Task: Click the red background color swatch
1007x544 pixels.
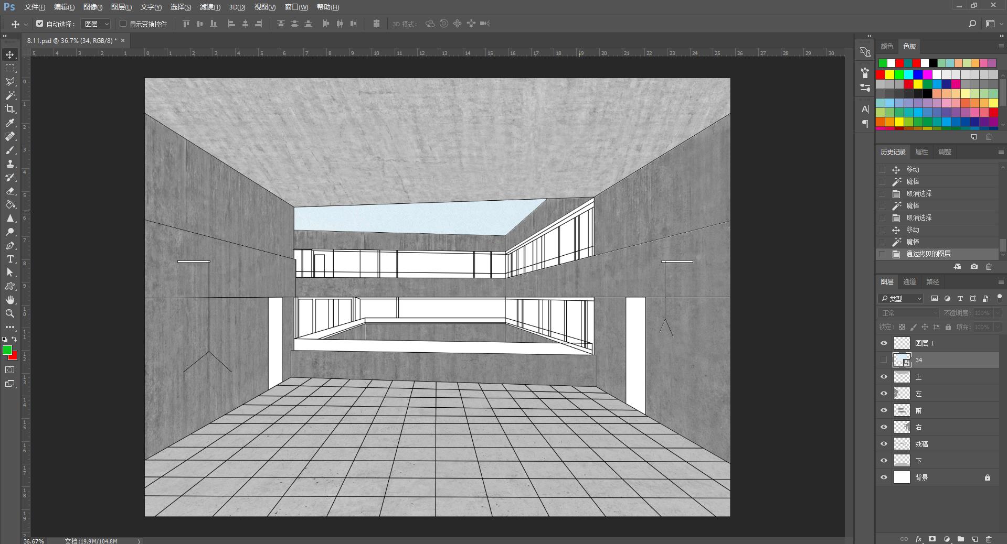Action: pos(14,357)
